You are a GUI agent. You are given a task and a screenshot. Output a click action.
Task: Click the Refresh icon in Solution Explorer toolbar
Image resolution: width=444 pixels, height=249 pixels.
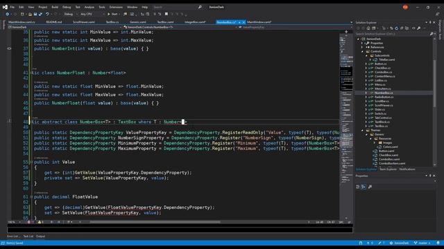coord(396,28)
